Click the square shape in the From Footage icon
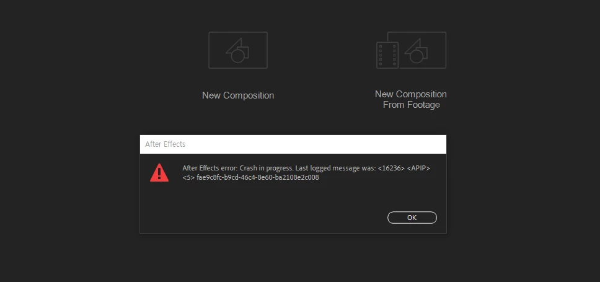This screenshot has height=282, width=600. 423,53
